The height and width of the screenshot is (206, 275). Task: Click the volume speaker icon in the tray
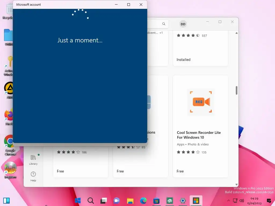click(242, 201)
